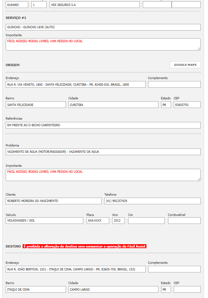The width and height of the screenshot is (208, 298).
Task: Select the origin Endereço field
Action: pos(76,84)
